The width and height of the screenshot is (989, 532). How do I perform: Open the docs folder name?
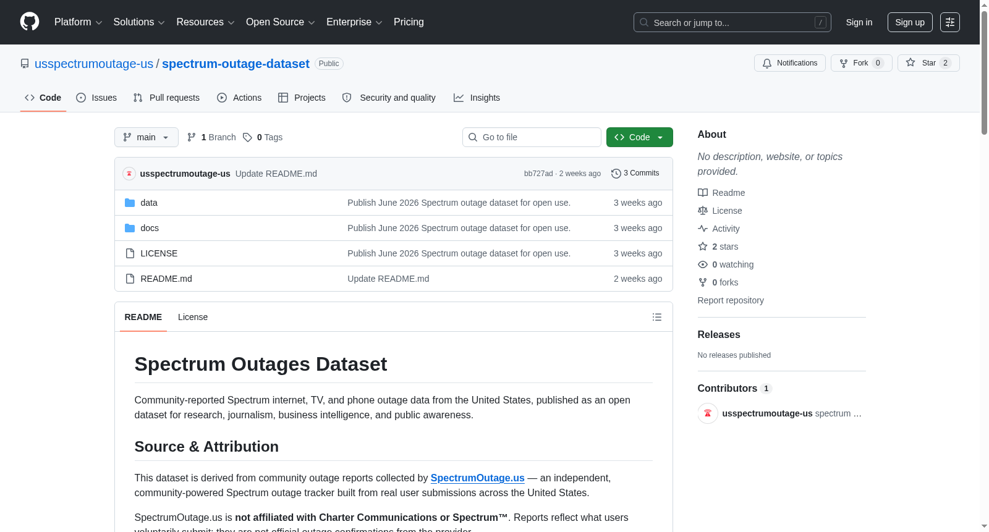150,228
